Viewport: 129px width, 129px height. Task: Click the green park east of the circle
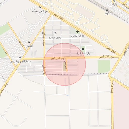coord(104,67)
